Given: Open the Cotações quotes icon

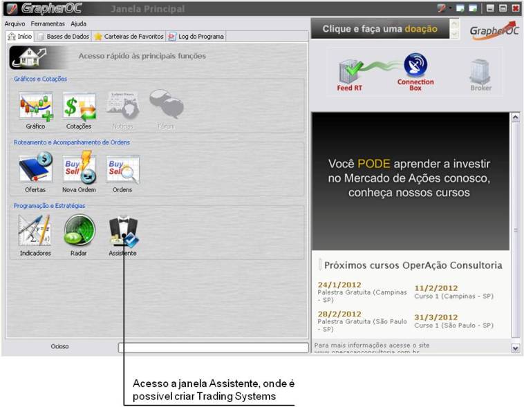Looking at the screenshot, I should click(79, 107).
